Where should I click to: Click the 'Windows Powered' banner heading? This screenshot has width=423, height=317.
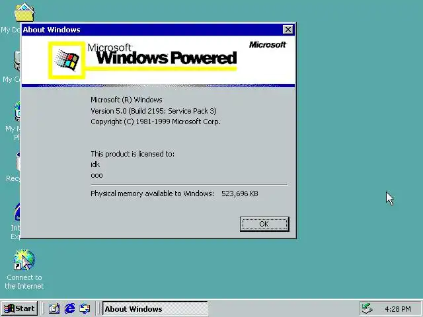click(167, 57)
